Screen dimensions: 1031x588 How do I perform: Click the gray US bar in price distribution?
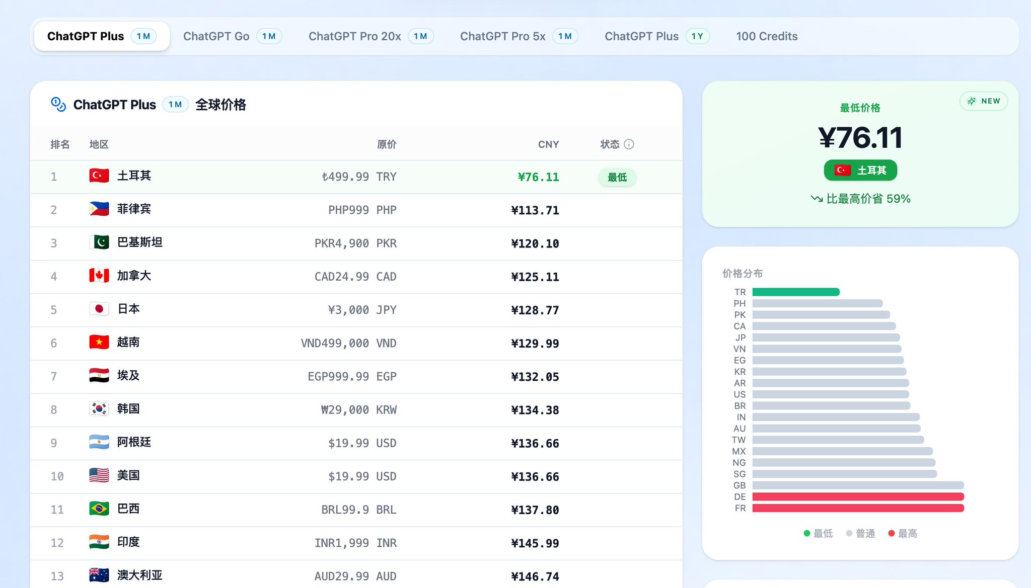[831, 394]
